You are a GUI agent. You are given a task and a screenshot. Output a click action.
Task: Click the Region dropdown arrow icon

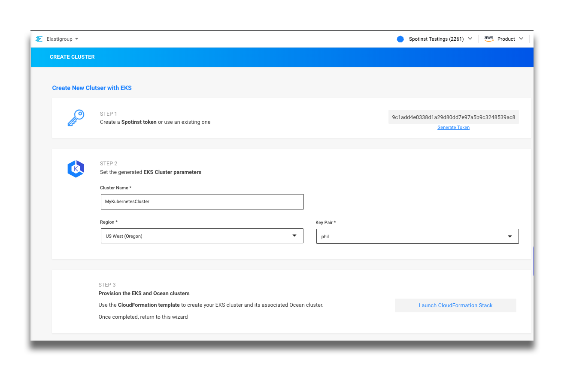tap(294, 236)
